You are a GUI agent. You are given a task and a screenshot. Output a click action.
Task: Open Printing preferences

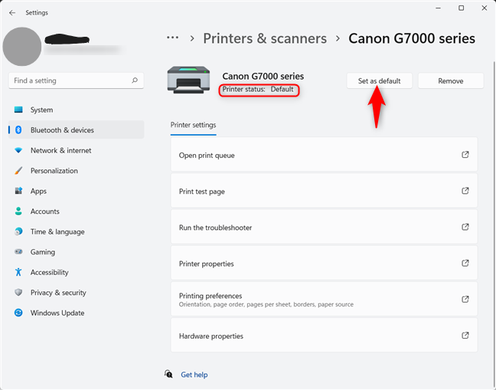[324, 300]
